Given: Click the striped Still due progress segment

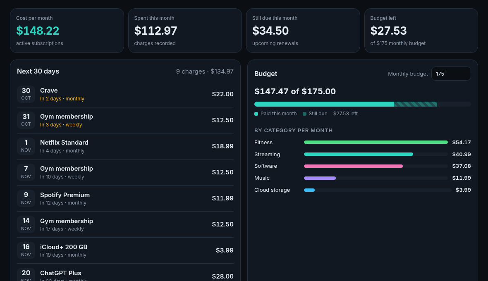Looking at the screenshot, I should [x=416, y=104].
